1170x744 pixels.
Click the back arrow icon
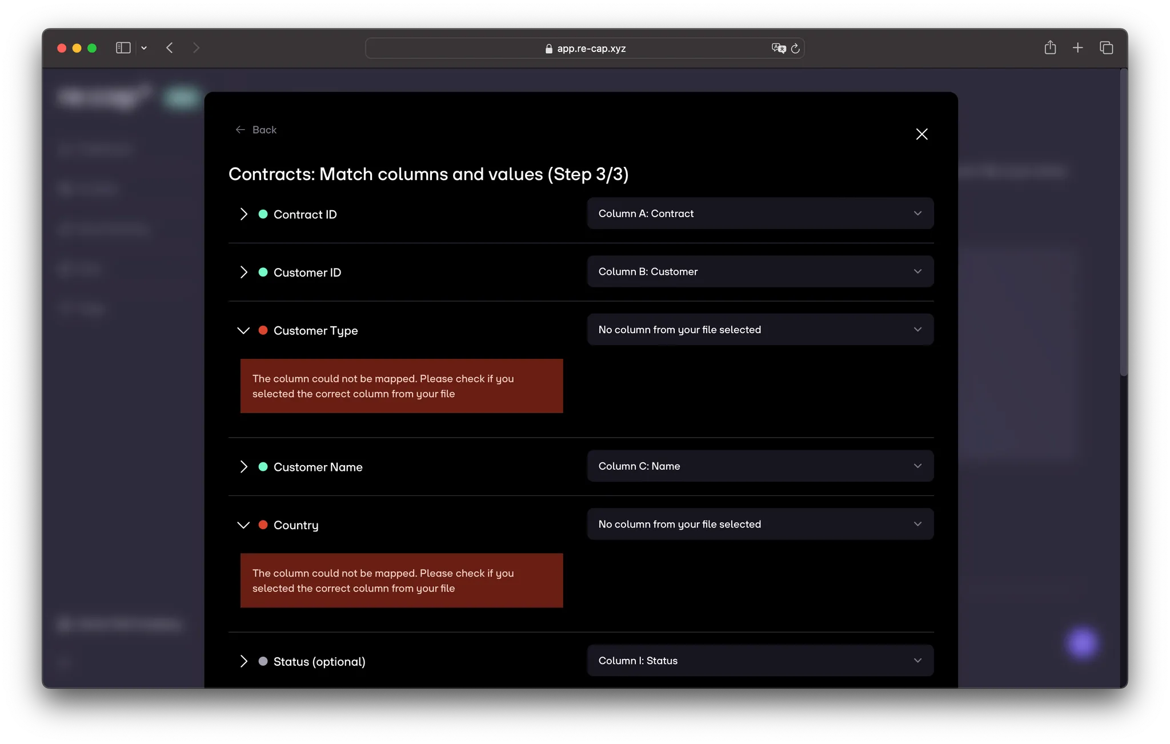[x=239, y=129]
